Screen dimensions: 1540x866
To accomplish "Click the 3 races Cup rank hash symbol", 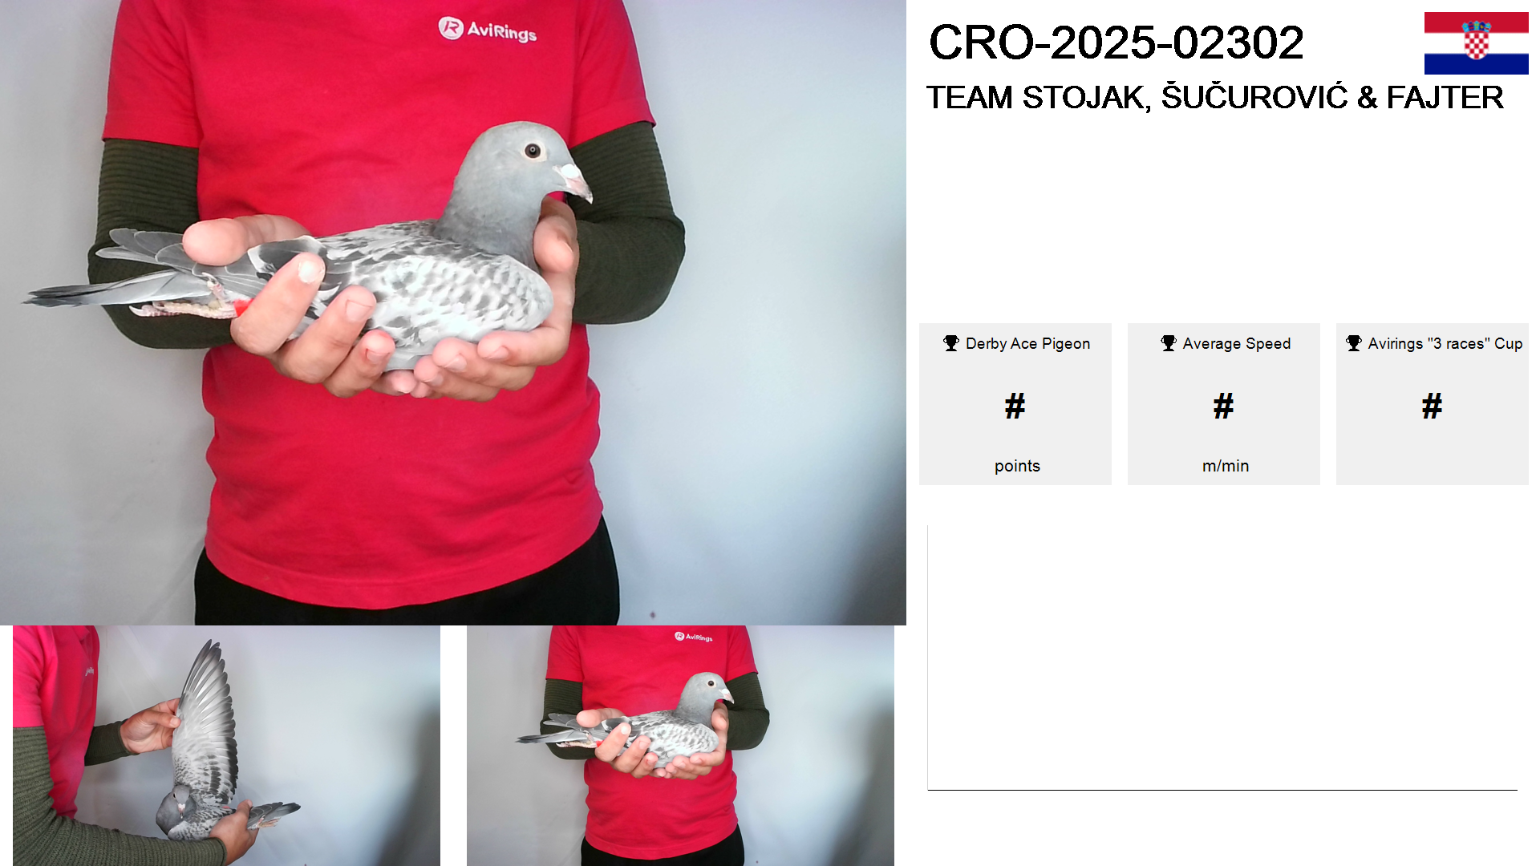I will click(x=1433, y=407).
